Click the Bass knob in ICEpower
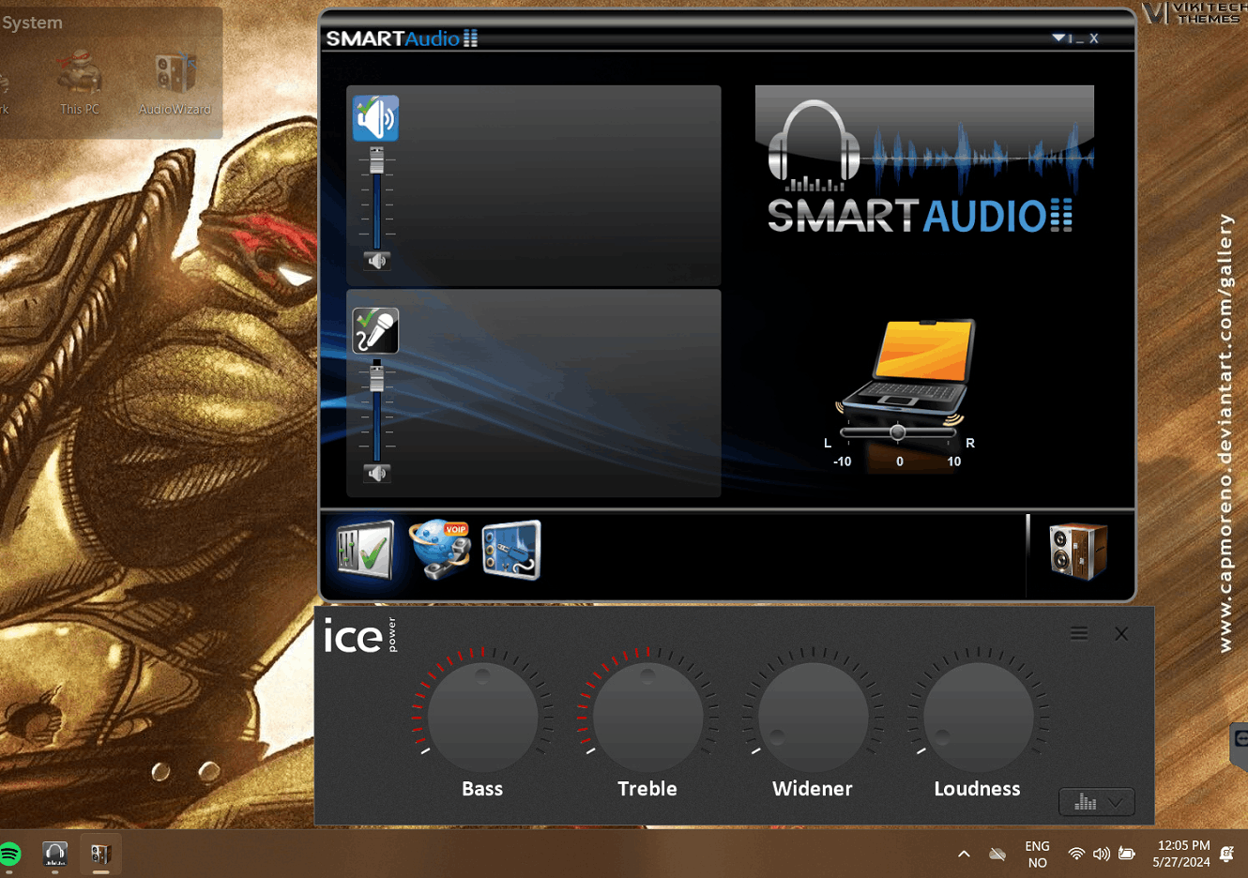 [482, 718]
